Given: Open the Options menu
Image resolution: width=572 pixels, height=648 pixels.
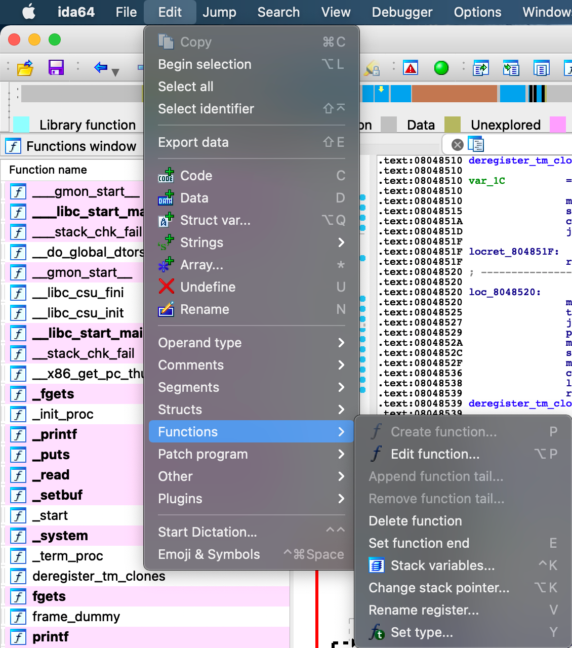Looking at the screenshot, I should pos(477,12).
